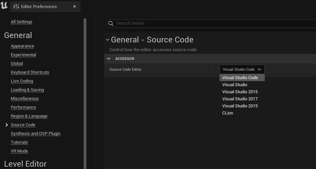
Task: Open Synthesis and DSP Plugin settings
Action: (x=35, y=134)
